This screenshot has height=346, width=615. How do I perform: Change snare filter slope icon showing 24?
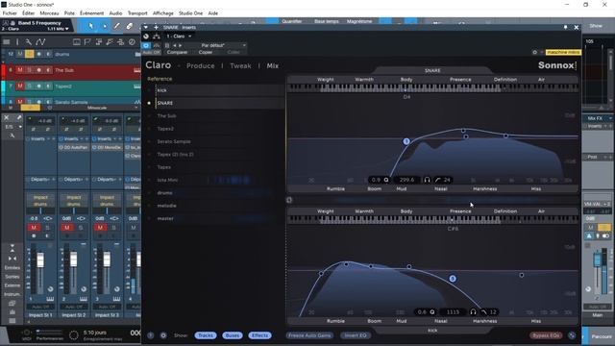point(438,180)
